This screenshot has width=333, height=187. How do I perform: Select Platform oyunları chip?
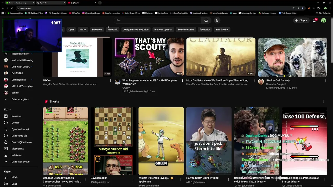[x=163, y=30]
